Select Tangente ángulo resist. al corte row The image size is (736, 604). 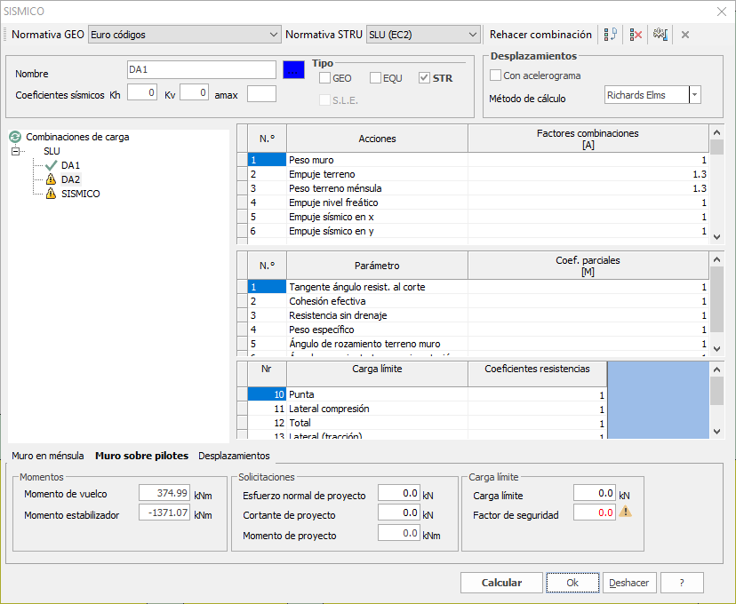point(478,287)
